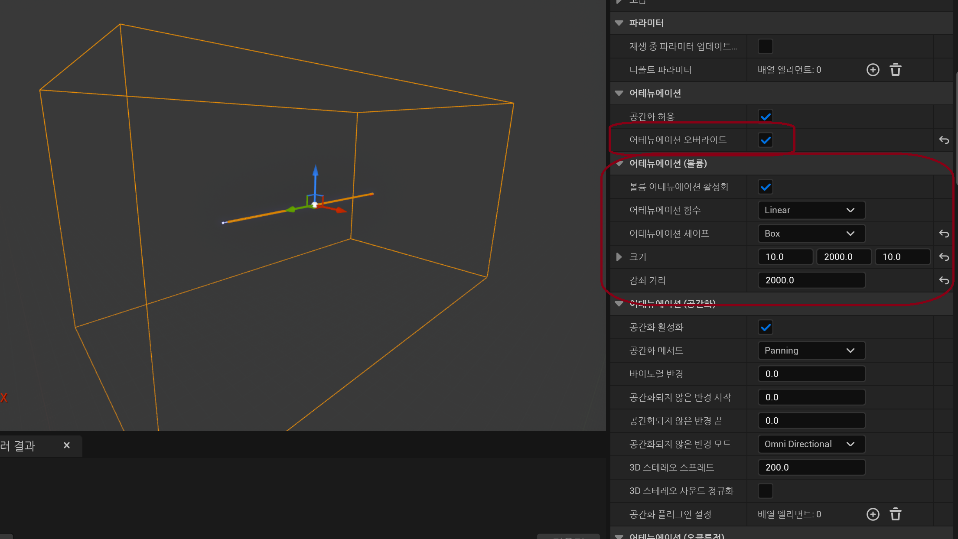
Task: Click the 공간화 메서드 label
Action: 656,351
